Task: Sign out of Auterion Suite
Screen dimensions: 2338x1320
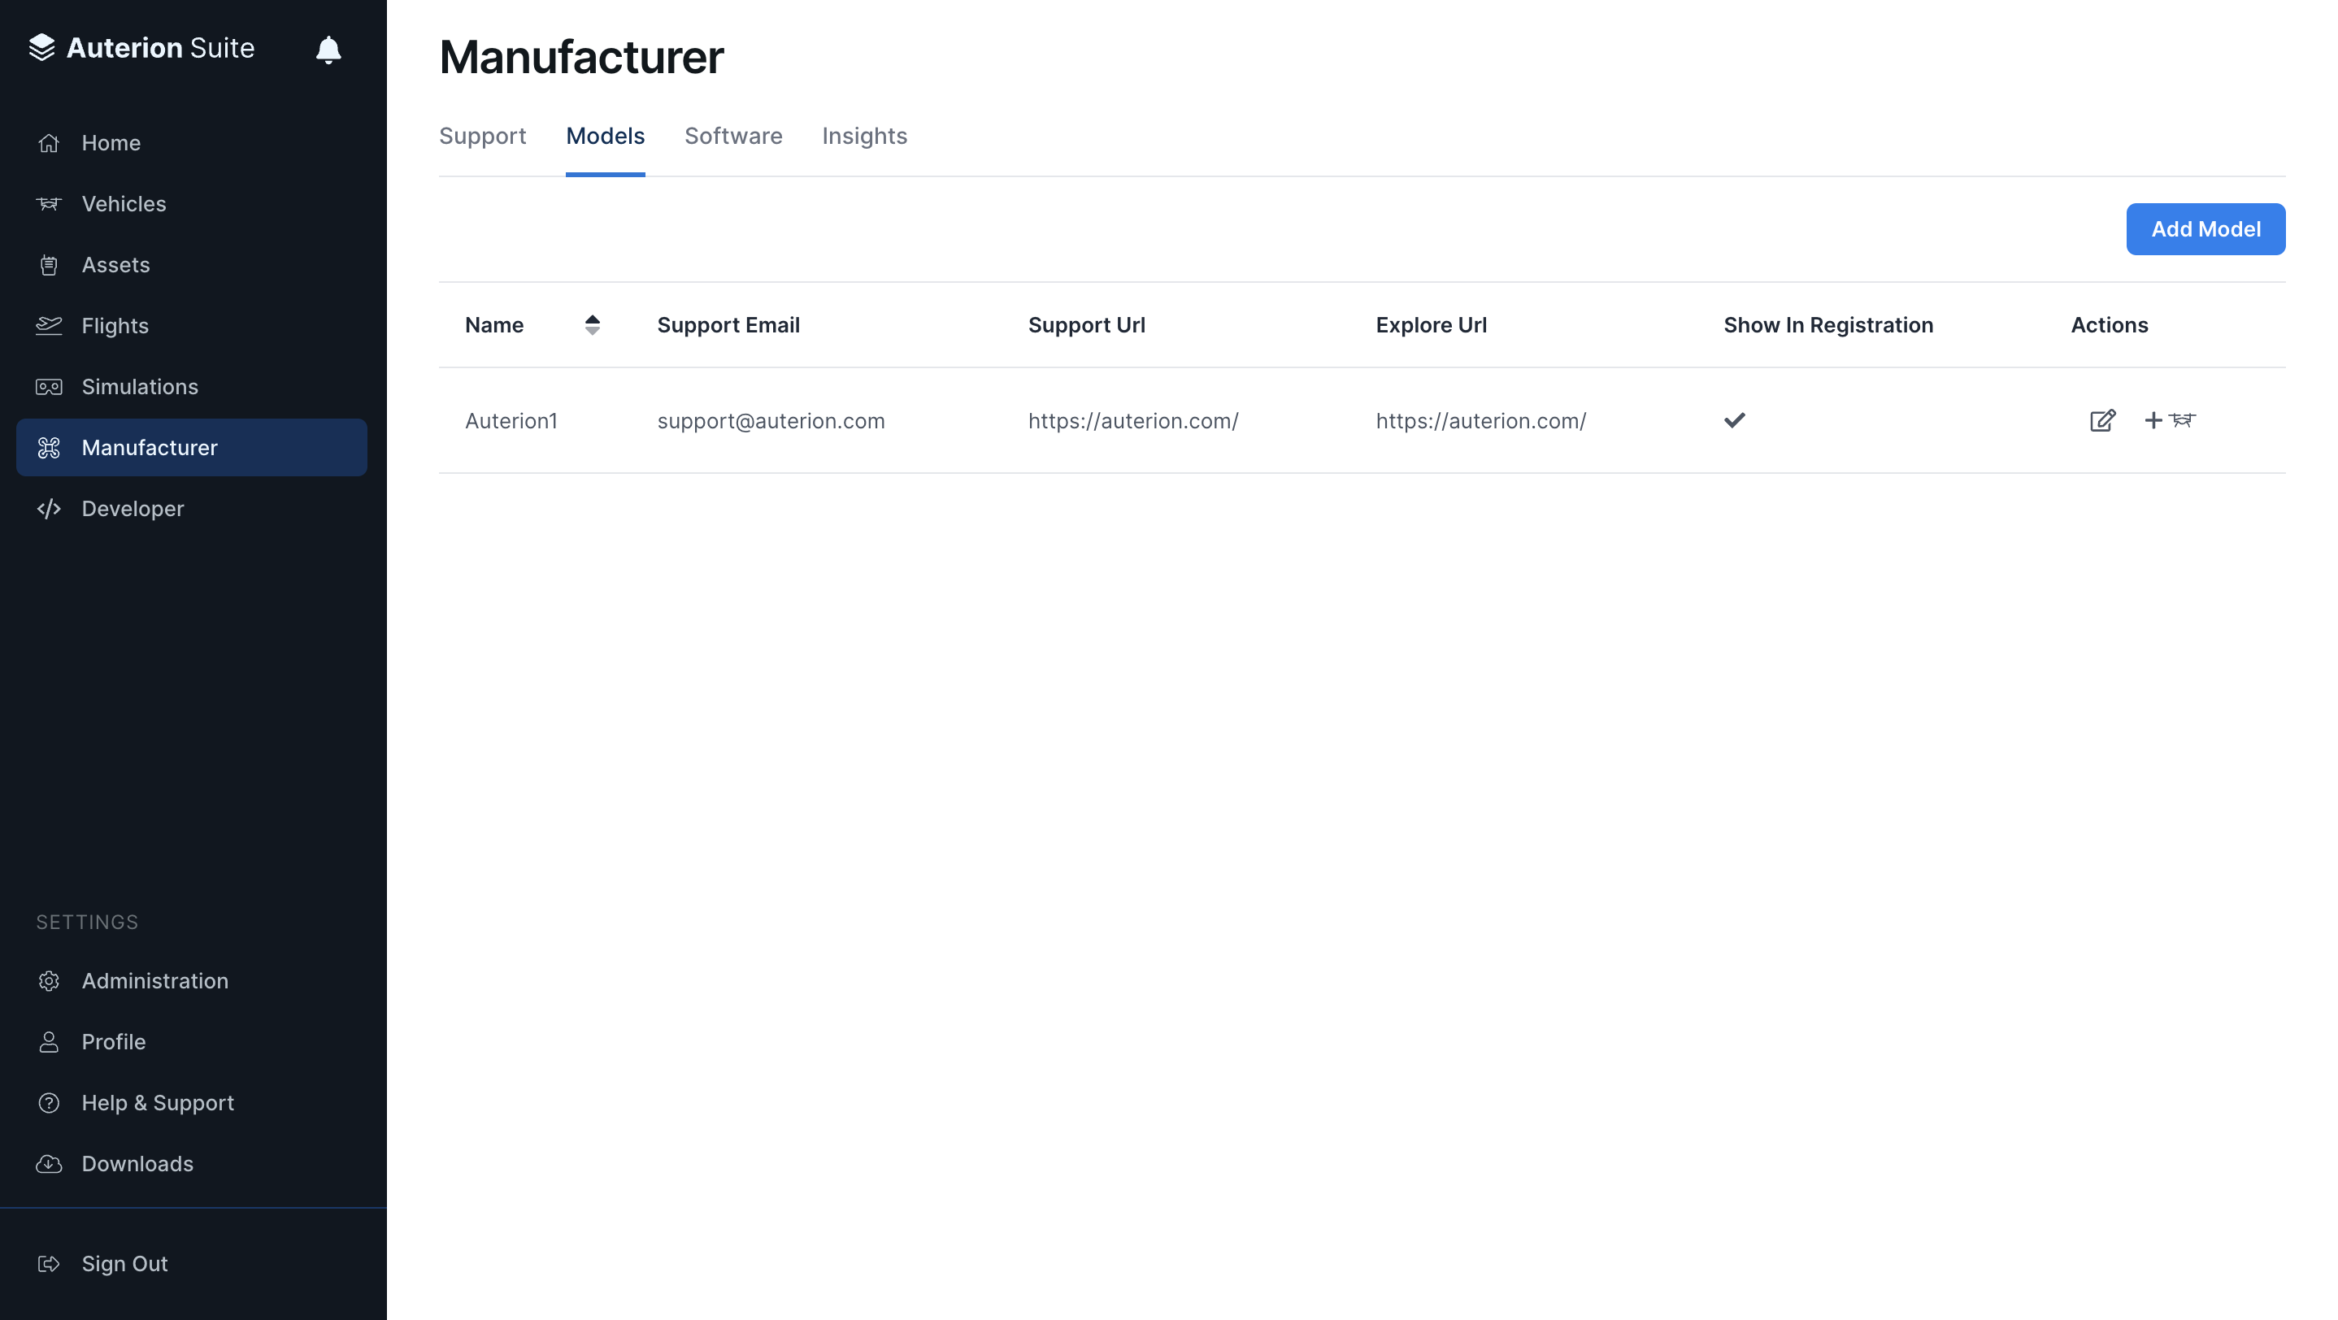Action: (124, 1264)
